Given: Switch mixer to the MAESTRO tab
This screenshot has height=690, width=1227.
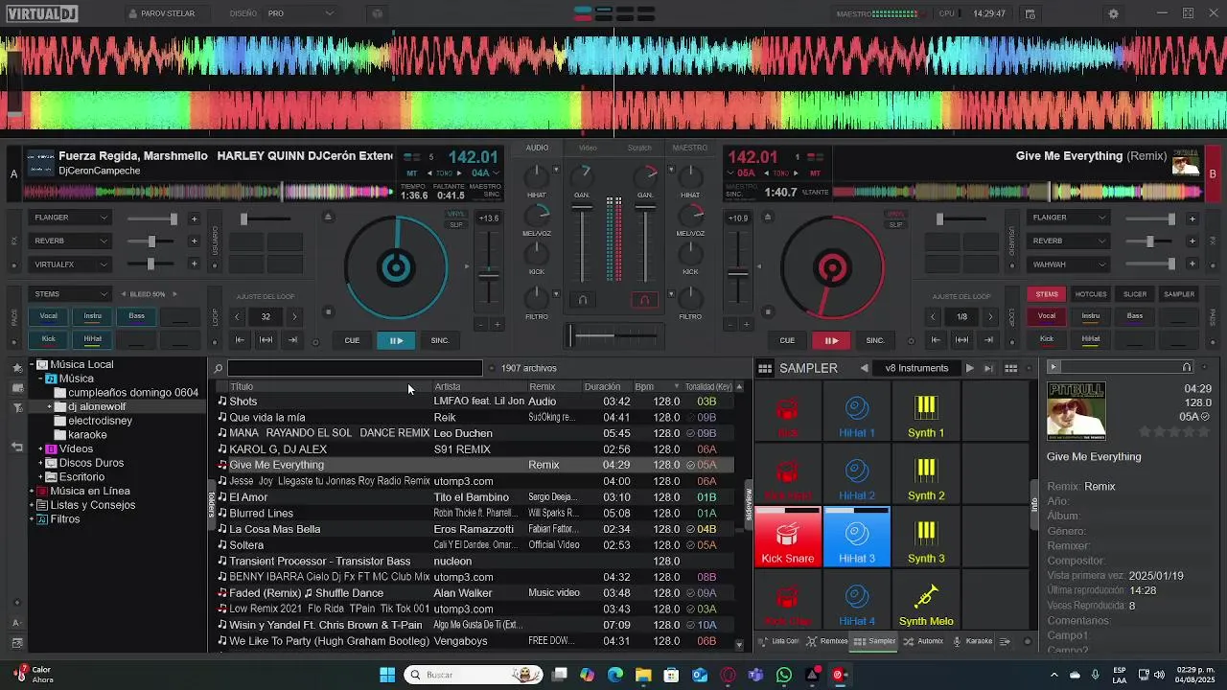Looking at the screenshot, I should pos(690,148).
